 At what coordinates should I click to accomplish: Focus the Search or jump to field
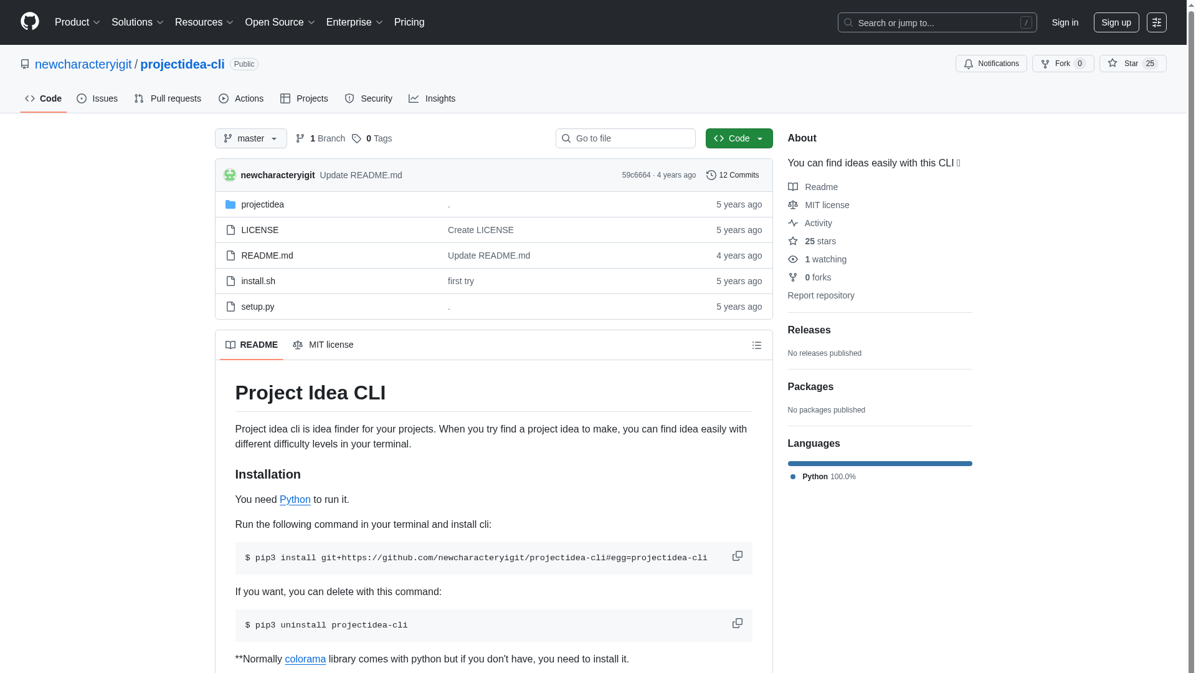(937, 22)
